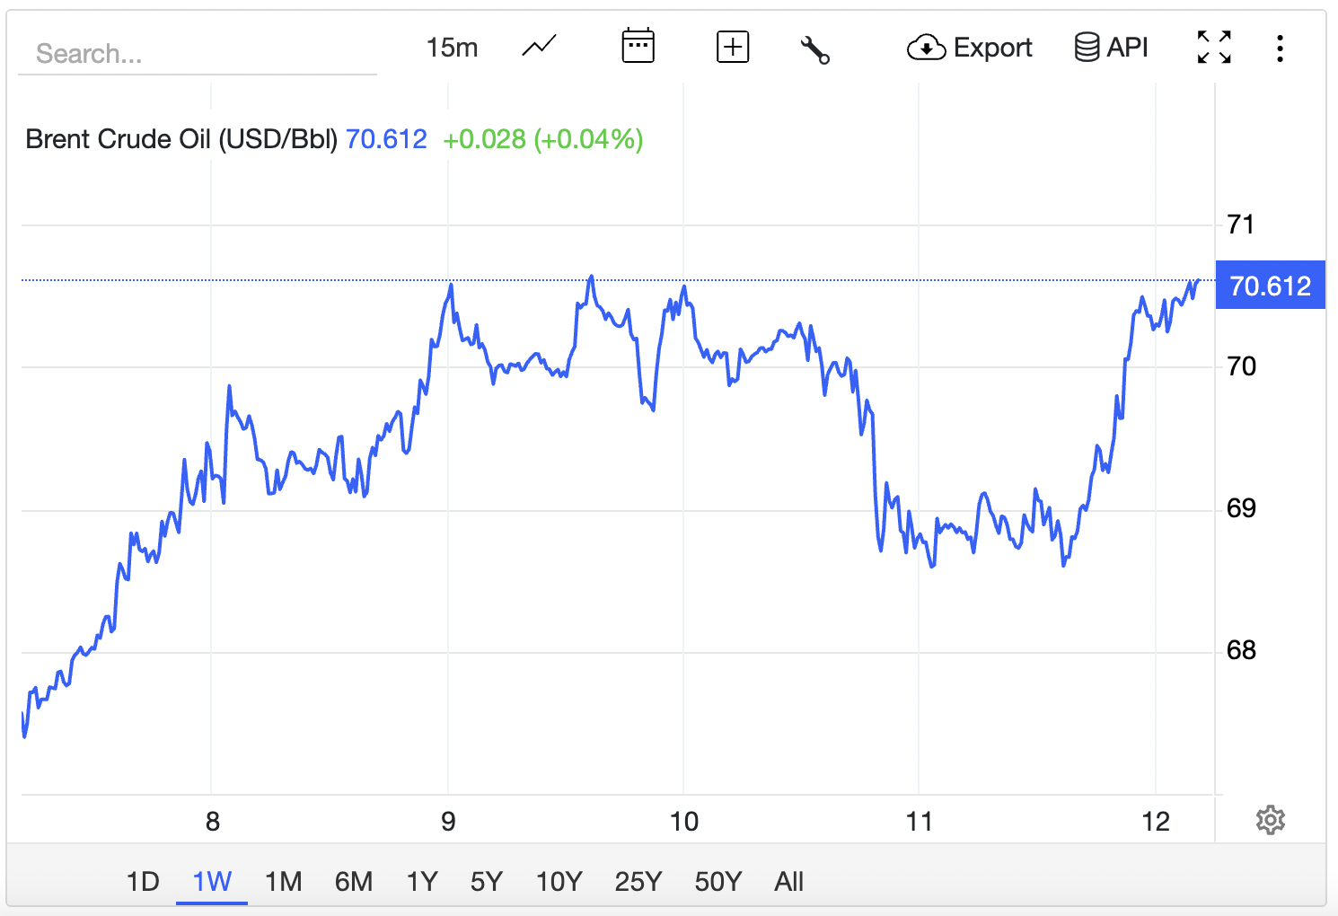Toggle fullscreen chart view

pos(1214,47)
